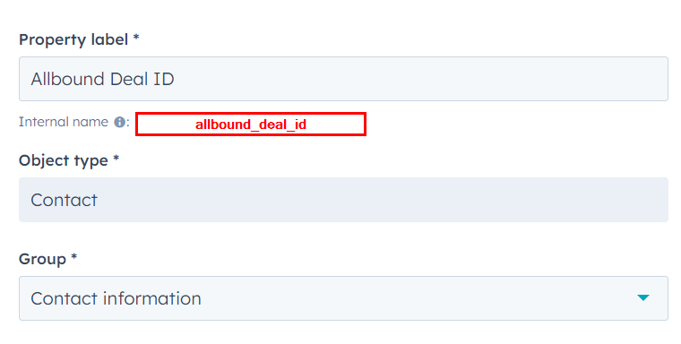The width and height of the screenshot is (681, 344).
Task: Click the word Contact in Object type
Action: click(x=65, y=200)
